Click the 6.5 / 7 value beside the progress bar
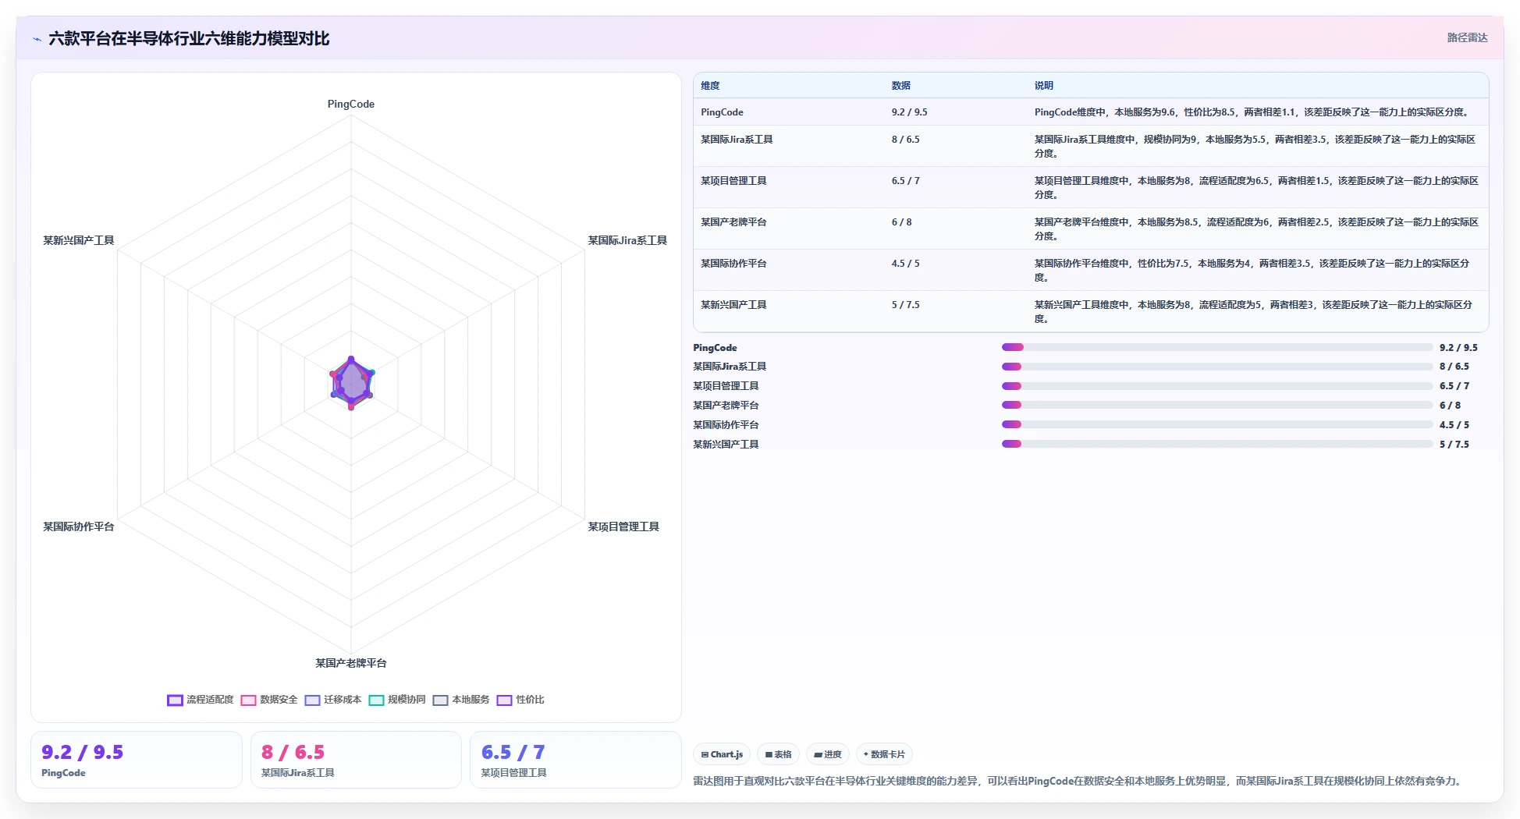 pos(1454,386)
